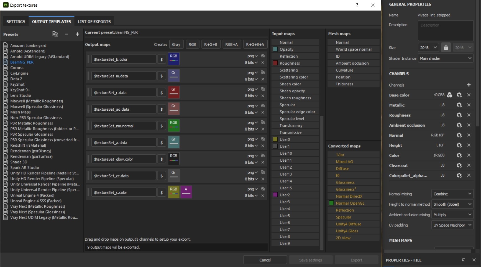Image resolution: width=481 pixels, height=267 pixels.
Task: Open Height channel settings gear
Action: pyautogui.click(x=459, y=145)
